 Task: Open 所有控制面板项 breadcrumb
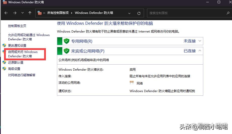[x=58, y=13]
